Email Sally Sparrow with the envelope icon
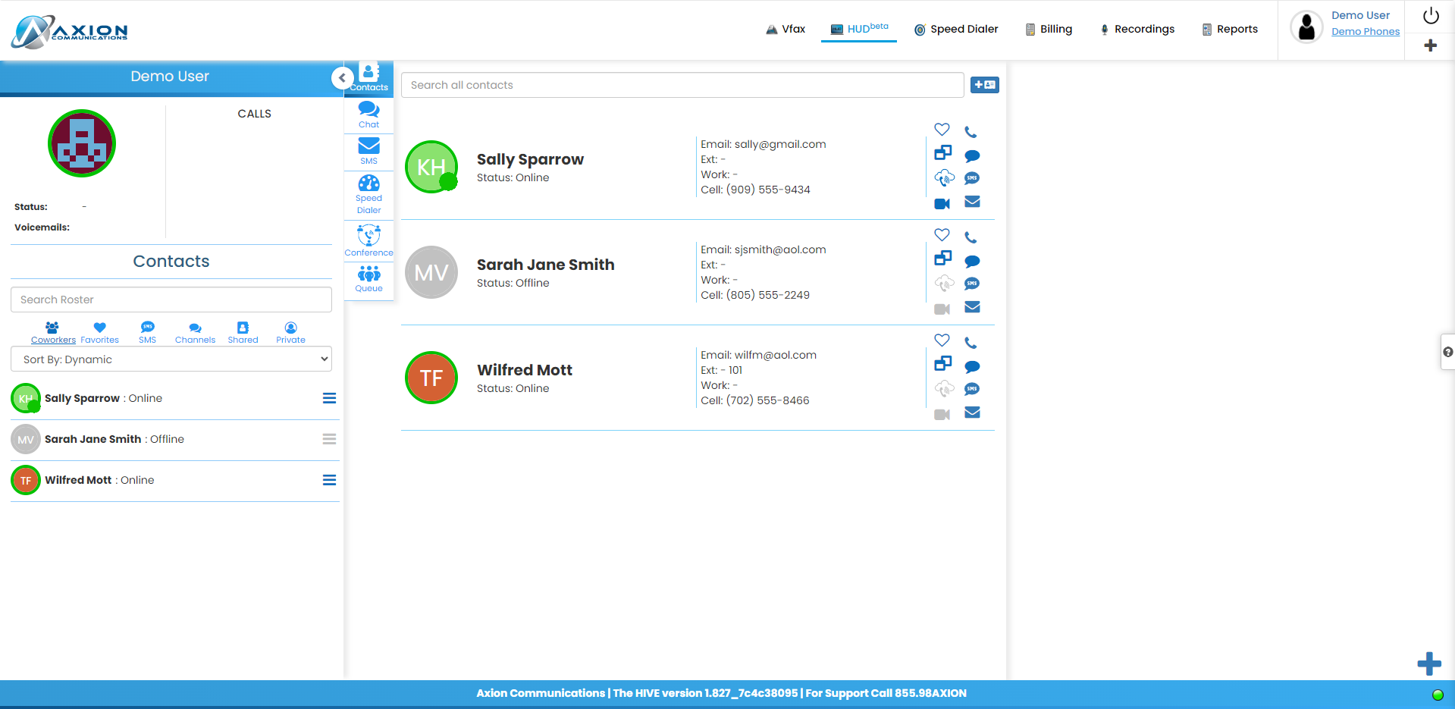The height and width of the screenshot is (709, 1455). (x=972, y=202)
